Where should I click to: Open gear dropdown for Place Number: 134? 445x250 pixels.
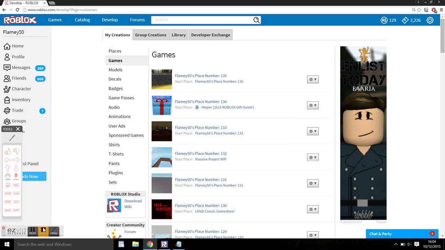point(313,105)
